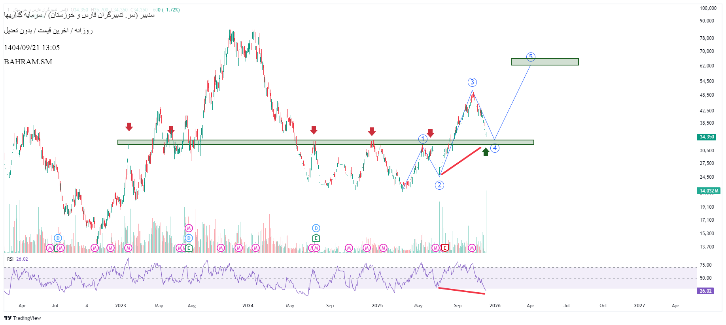Click the 34,350 current price tag
This screenshot has height=325, width=726.
coord(707,137)
